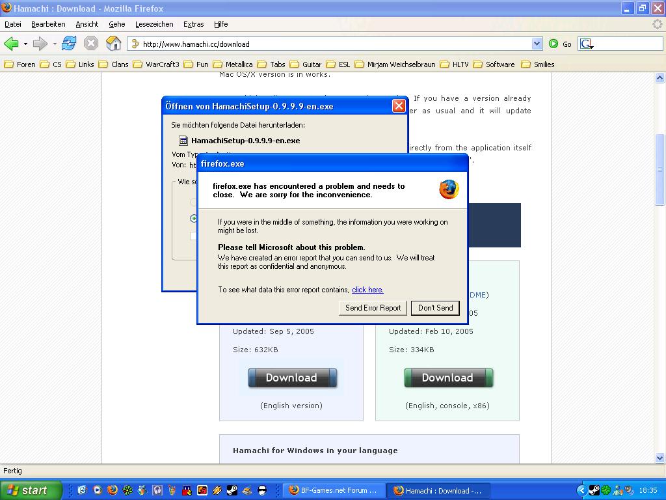Image resolution: width=666 pixels, height=500 pixels.
Task: Open the Smilies bookmarks folder
Action: [x=538, y=64]
